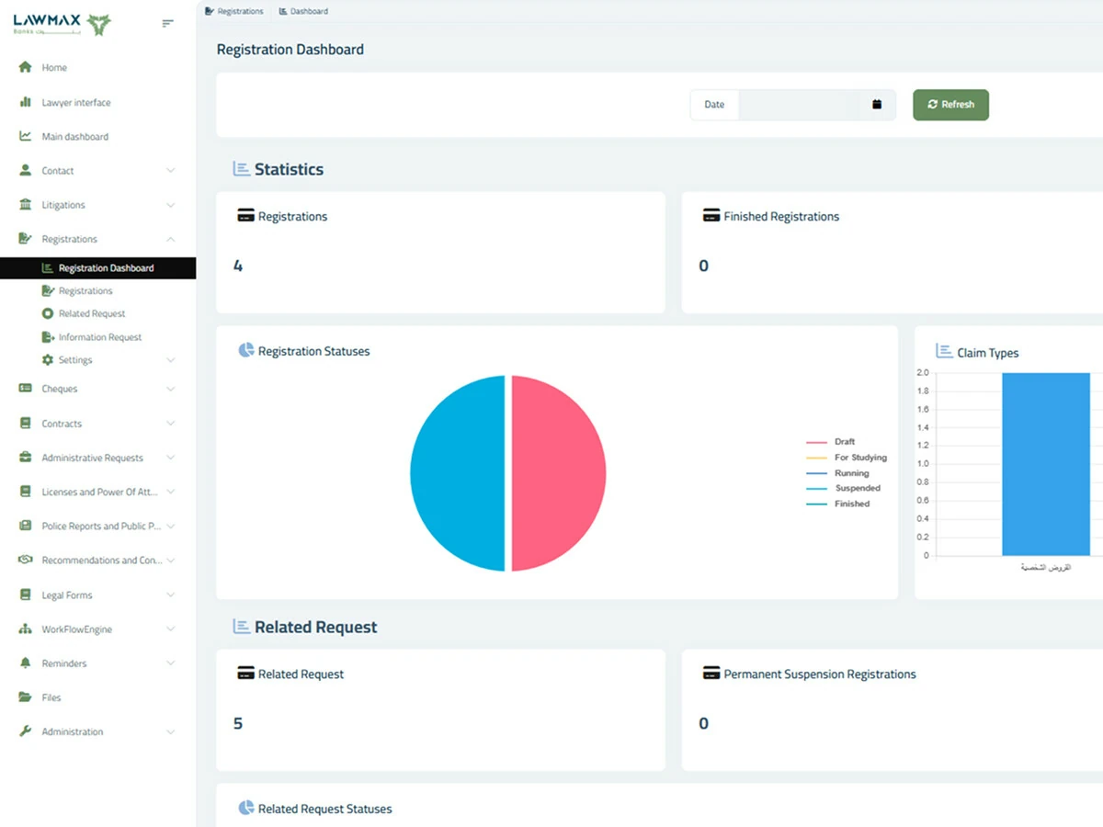Open the Information Request sidebar link
The height and width of the screenshot is (827, 1103).
pyautogui.click(x=100, y=337)
